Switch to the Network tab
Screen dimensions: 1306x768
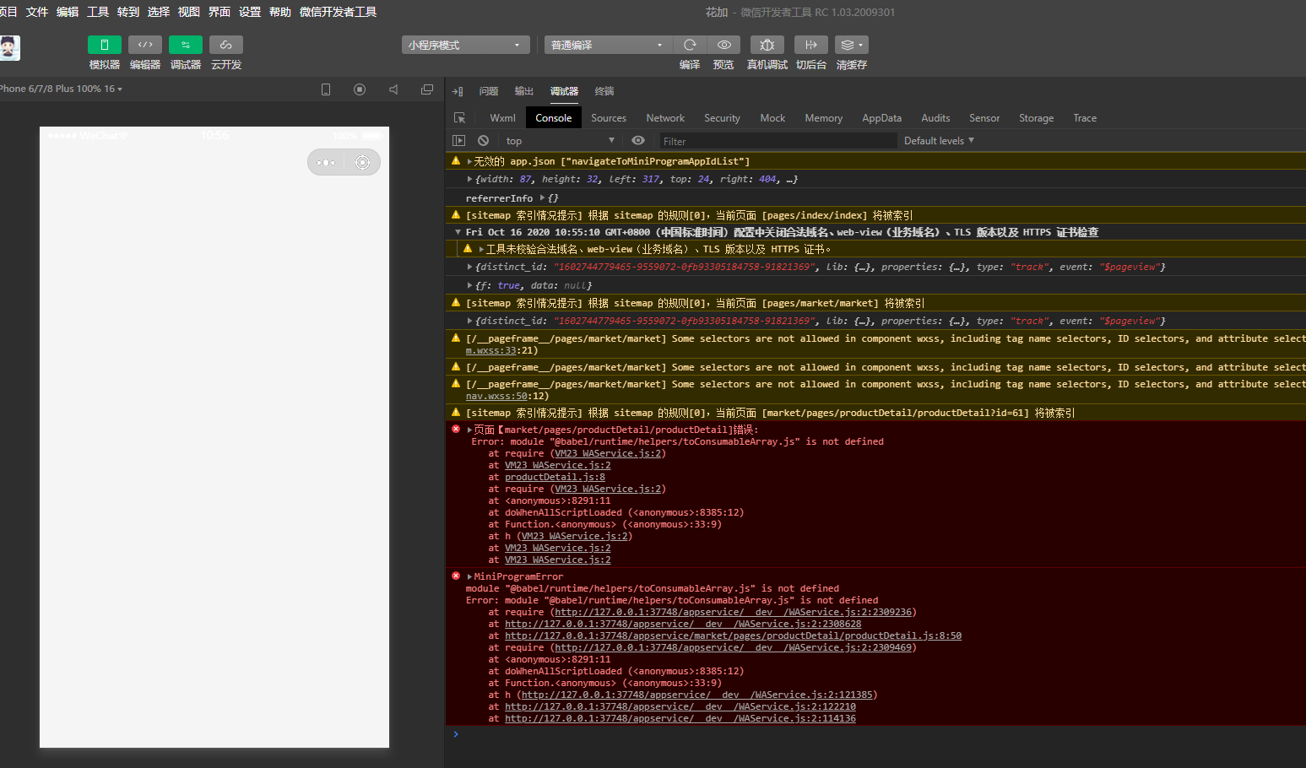pos(665,118)
